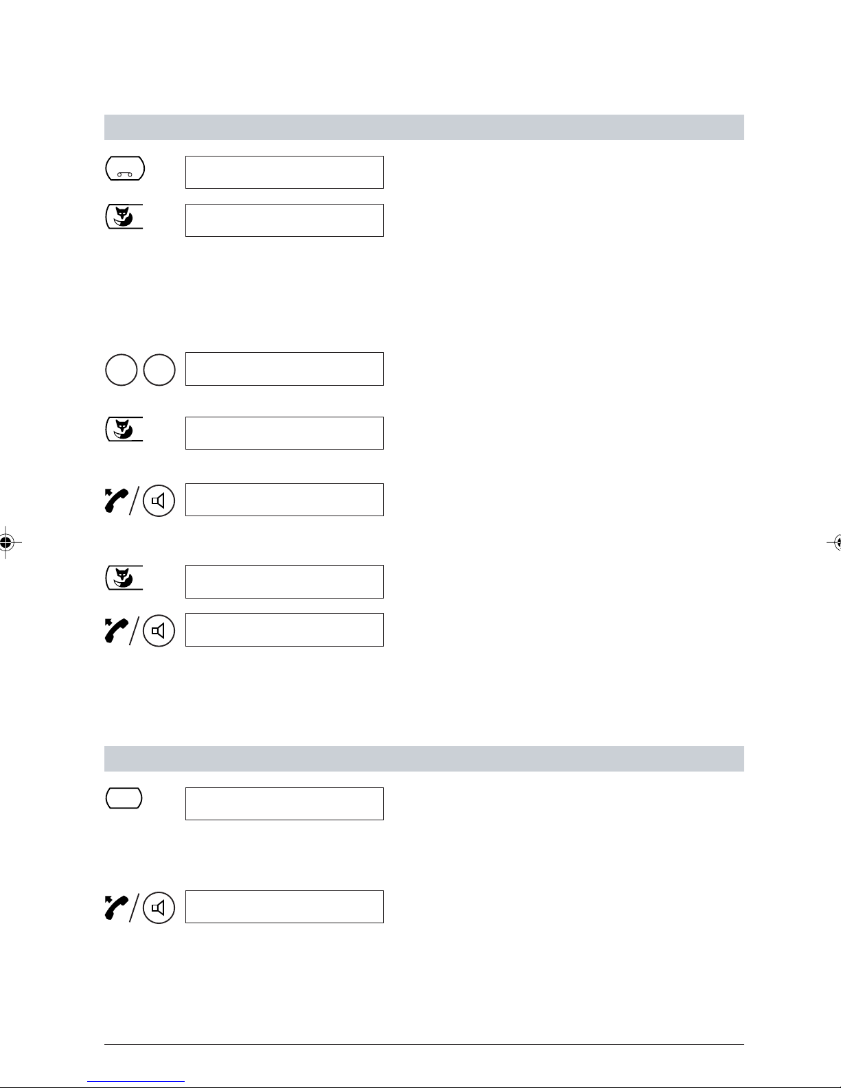
Task: Click the handset icon in the bottom section
Action: point(116,907)
